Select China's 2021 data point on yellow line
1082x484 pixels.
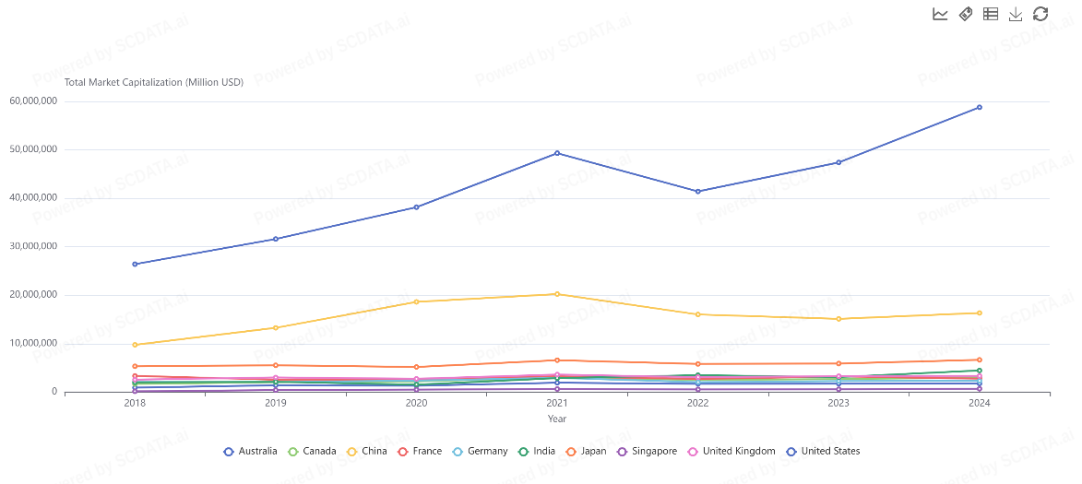pyautogui.click(x=557, y=294)
